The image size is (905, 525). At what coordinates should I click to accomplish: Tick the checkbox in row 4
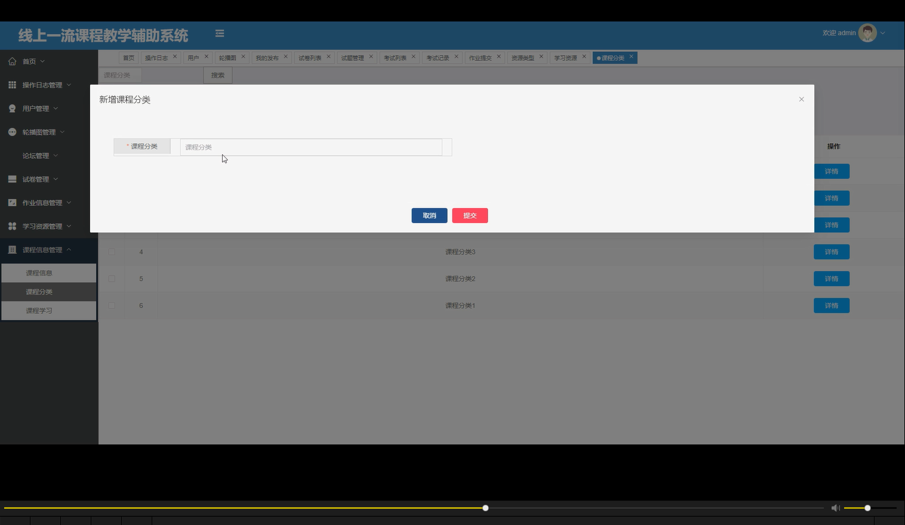[112, 252]
